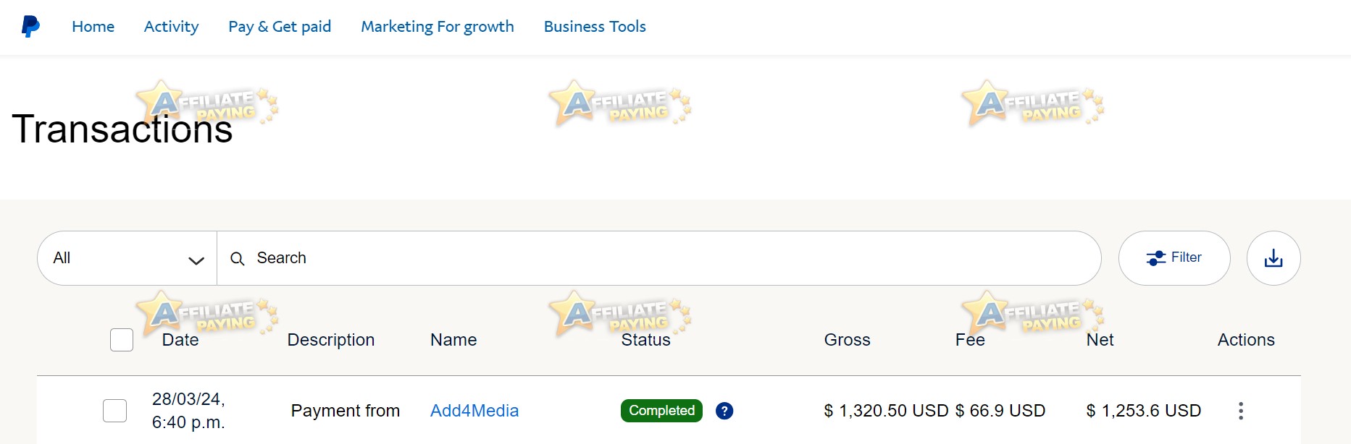Screen dimensions: 1351x444
Task: Open the Business Tools menu
Action: [x=595, y=27]
